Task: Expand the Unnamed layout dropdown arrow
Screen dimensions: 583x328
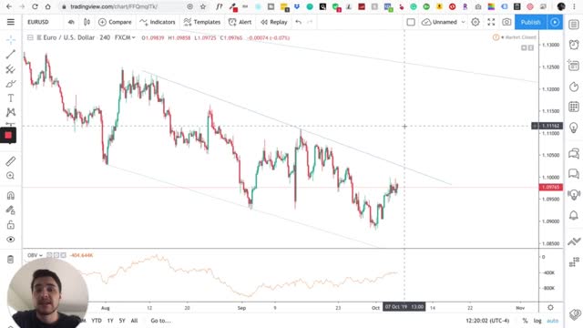Action: pos(463,22)
